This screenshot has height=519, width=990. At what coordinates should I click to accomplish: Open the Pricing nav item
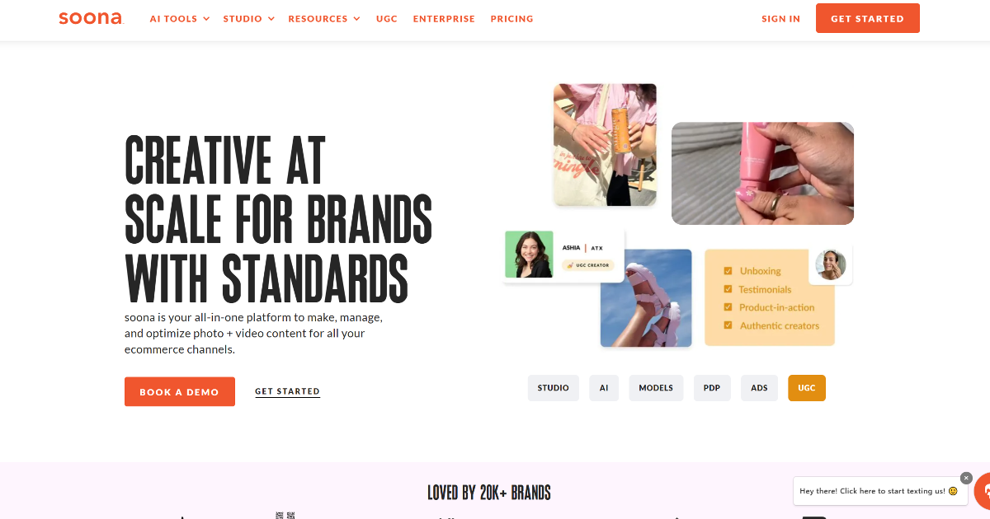coord(511,18)
